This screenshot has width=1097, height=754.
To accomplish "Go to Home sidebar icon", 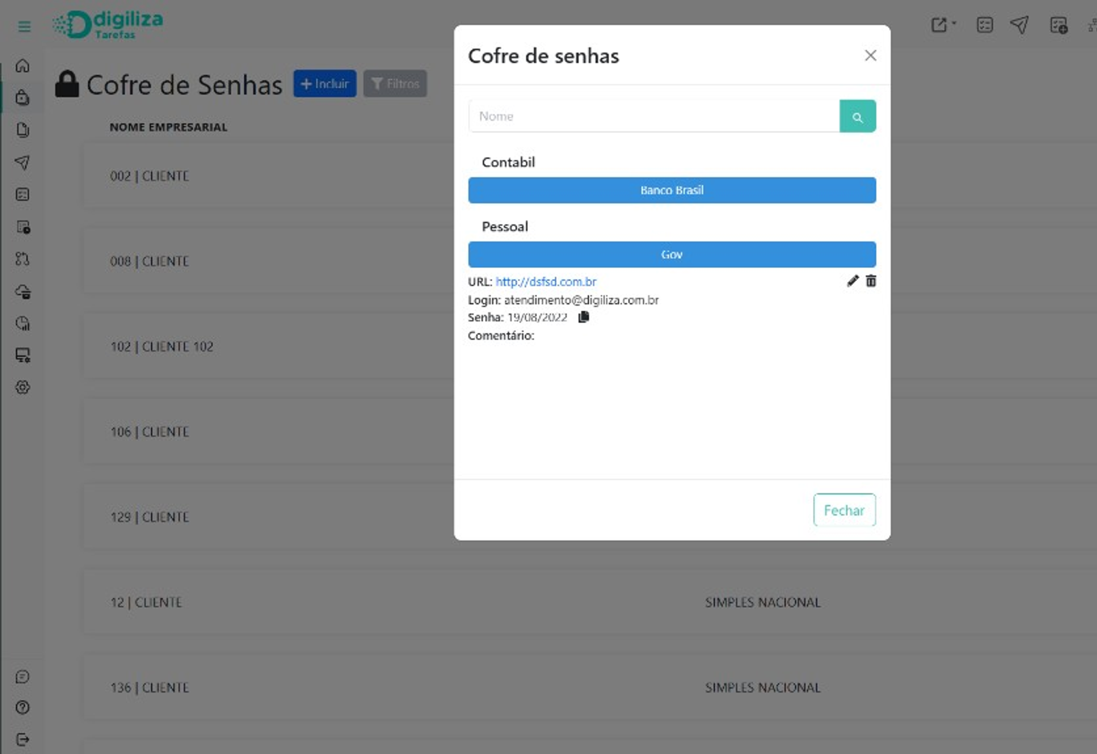I will (x=23, y=66).
